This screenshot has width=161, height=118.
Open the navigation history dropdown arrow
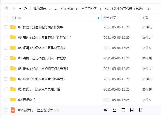coord(20,9)
